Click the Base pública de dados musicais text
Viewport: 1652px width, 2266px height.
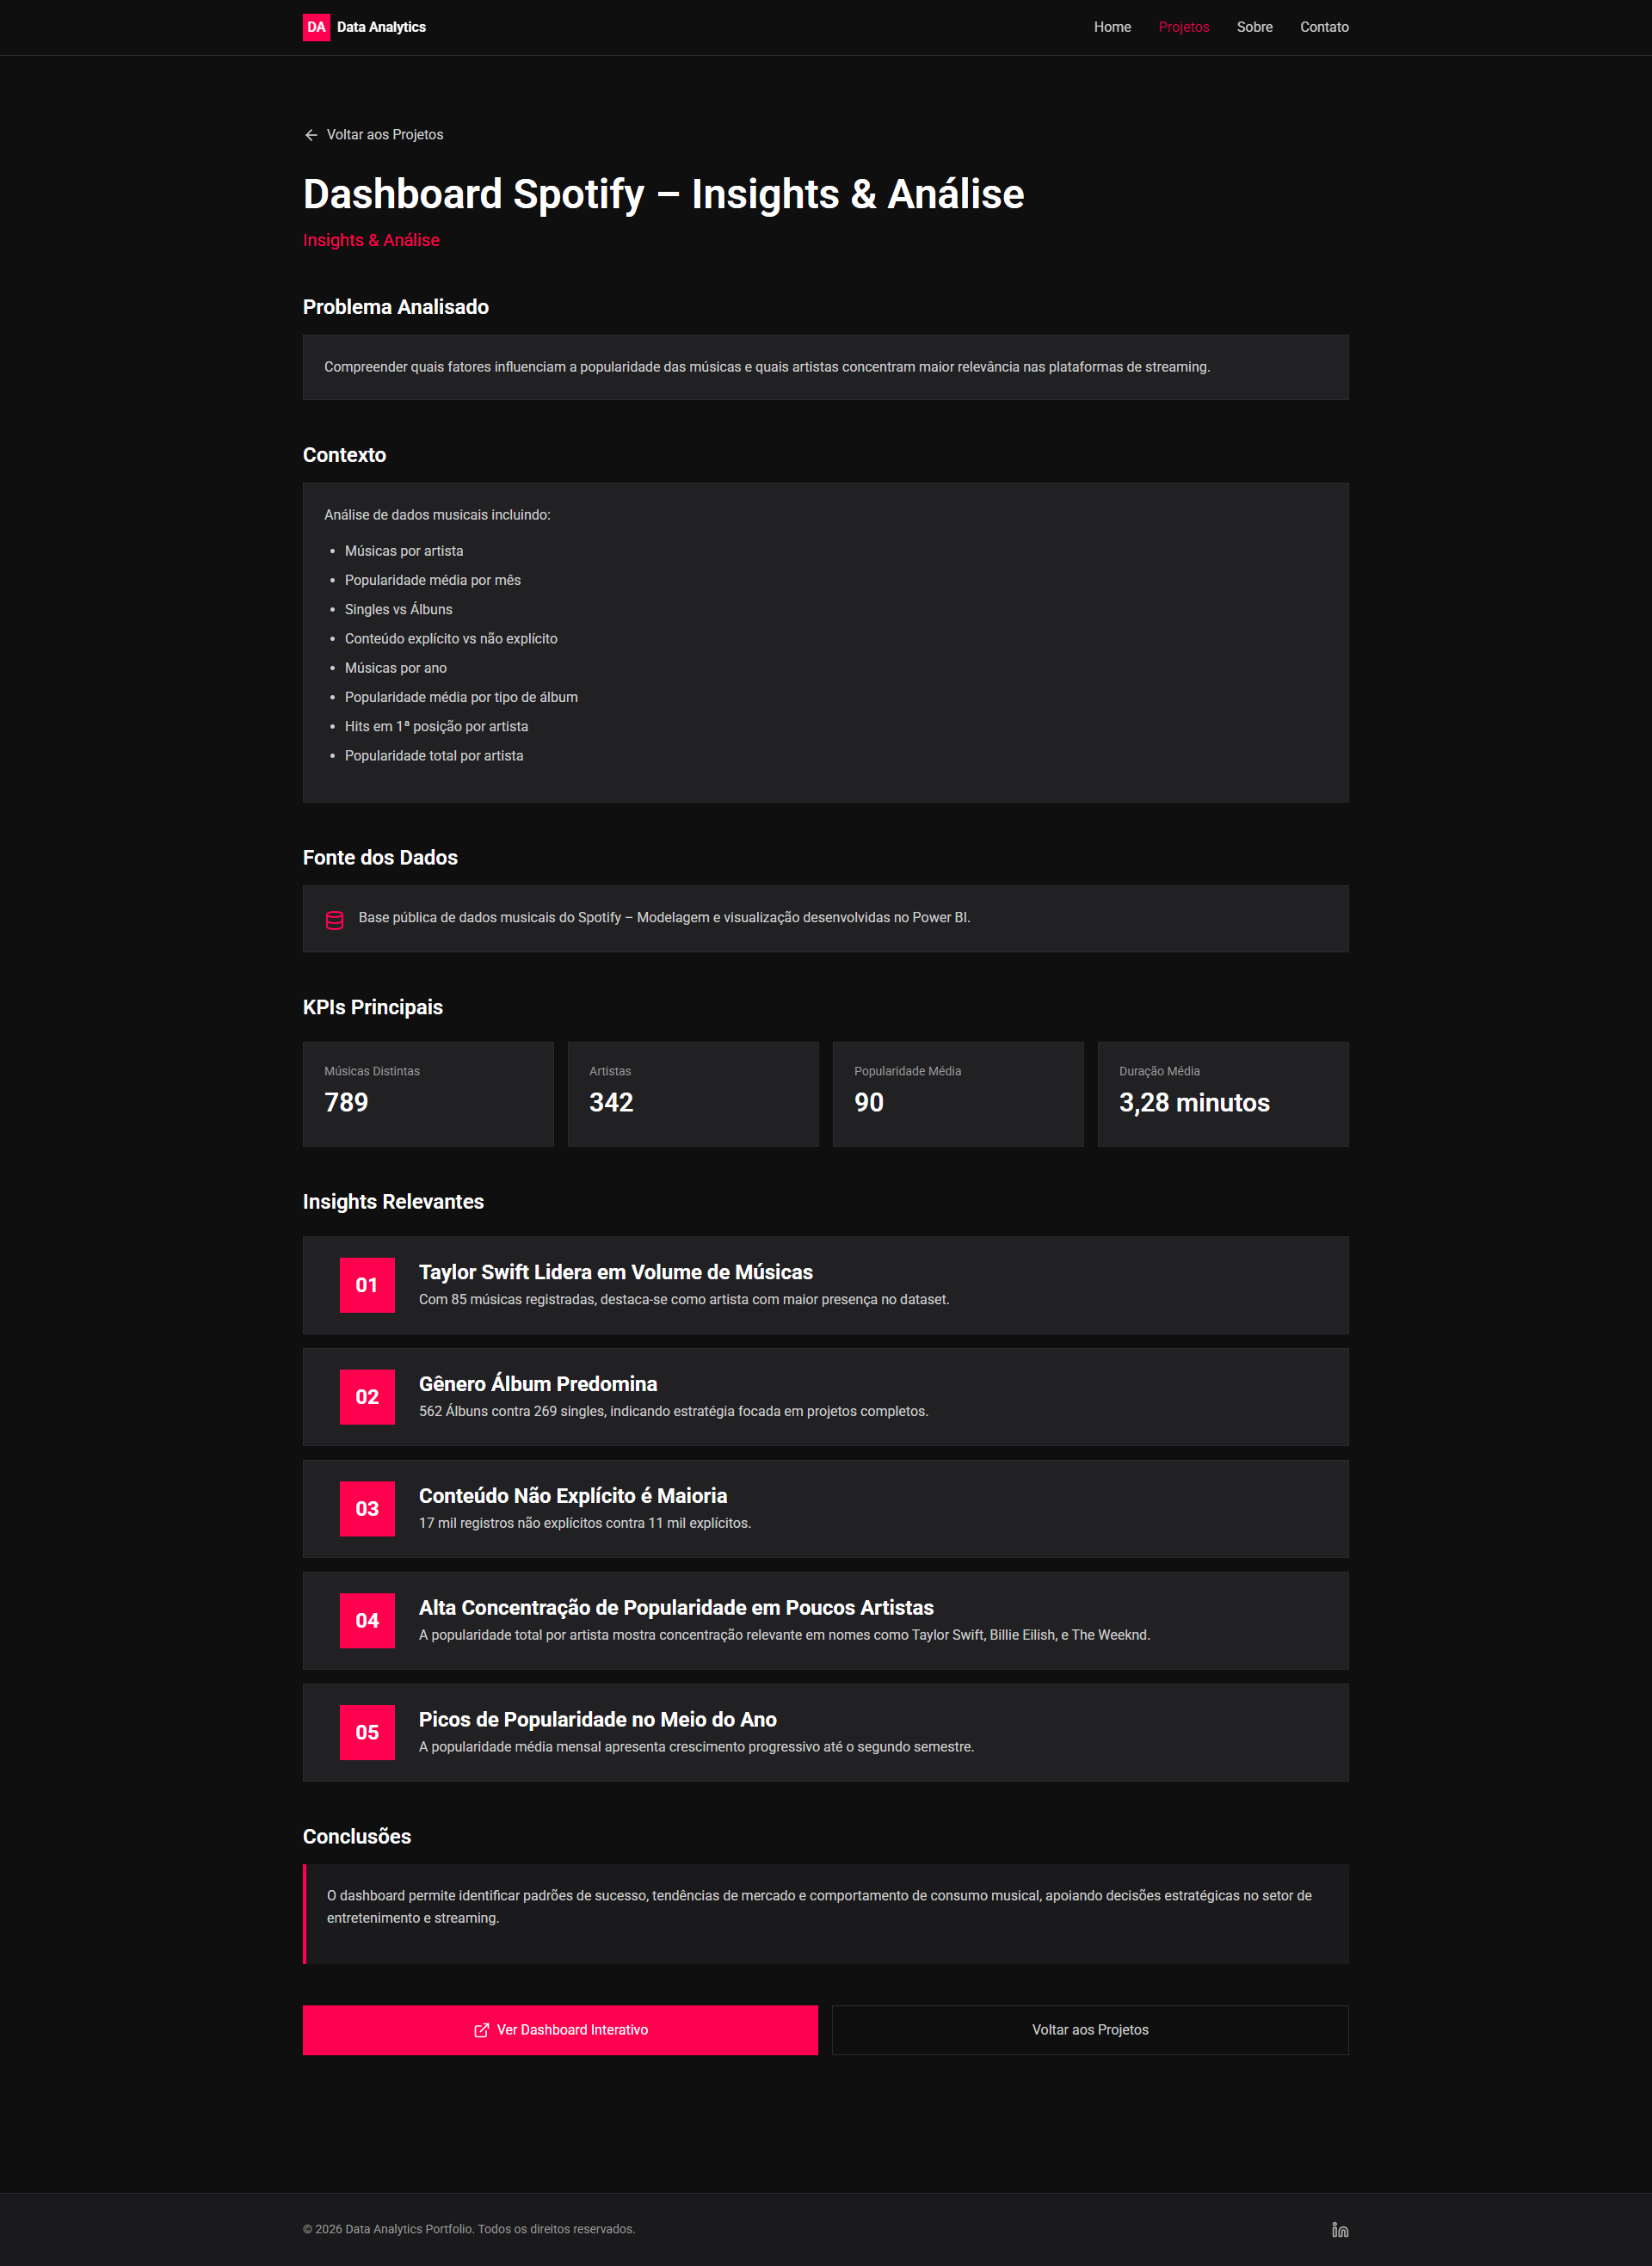664,918
